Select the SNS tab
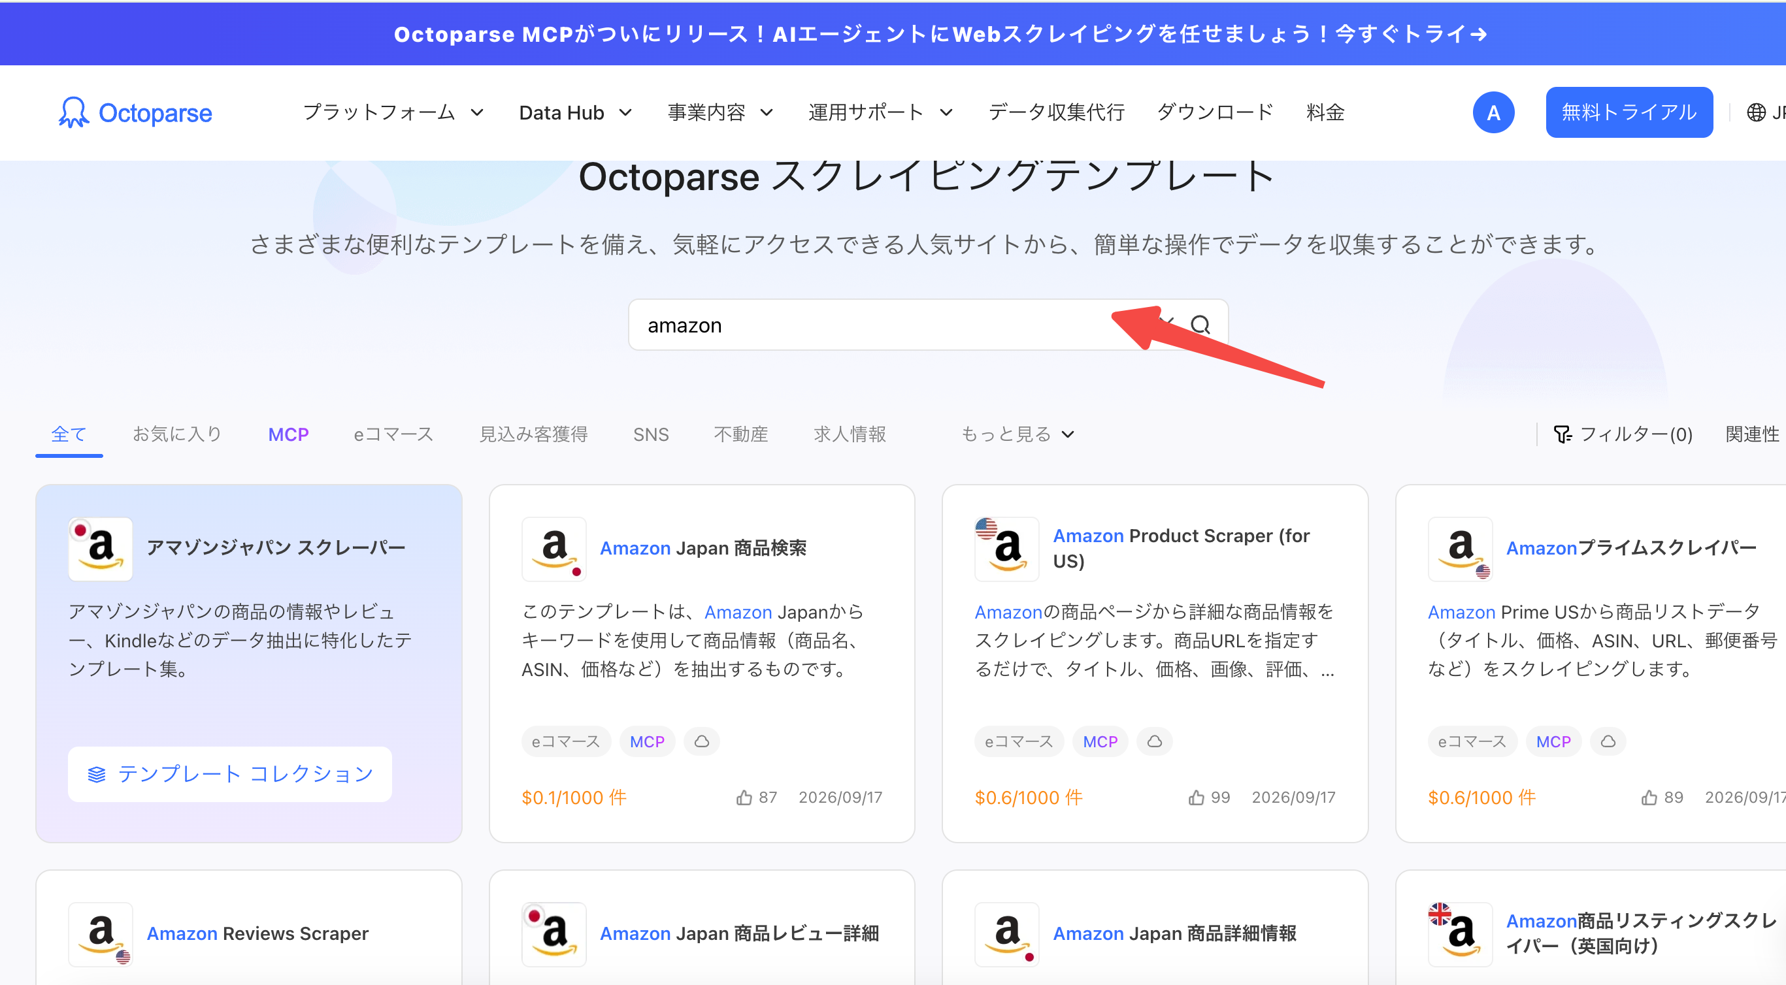 click(650, 434)
